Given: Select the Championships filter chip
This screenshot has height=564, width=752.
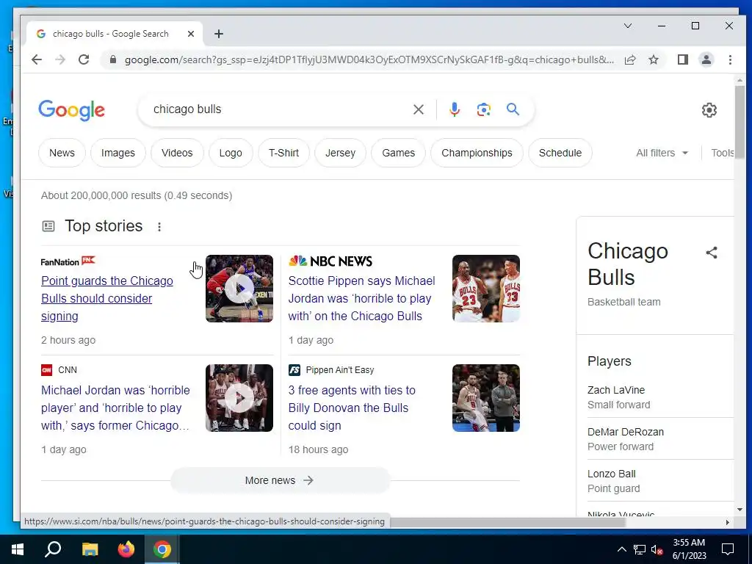Looking at the screenshot, I should click(x=477, y=153).
